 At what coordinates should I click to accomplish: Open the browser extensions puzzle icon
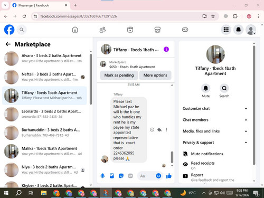(x=235, y=16)
